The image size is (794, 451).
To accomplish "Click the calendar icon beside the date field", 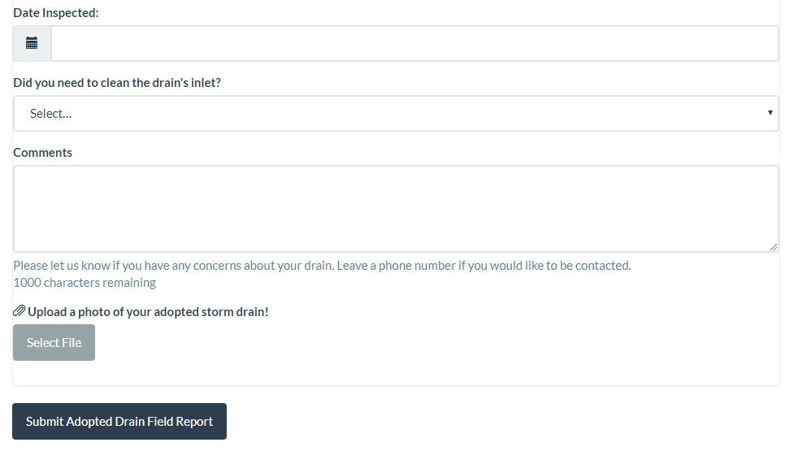I will tap(32, 43).
